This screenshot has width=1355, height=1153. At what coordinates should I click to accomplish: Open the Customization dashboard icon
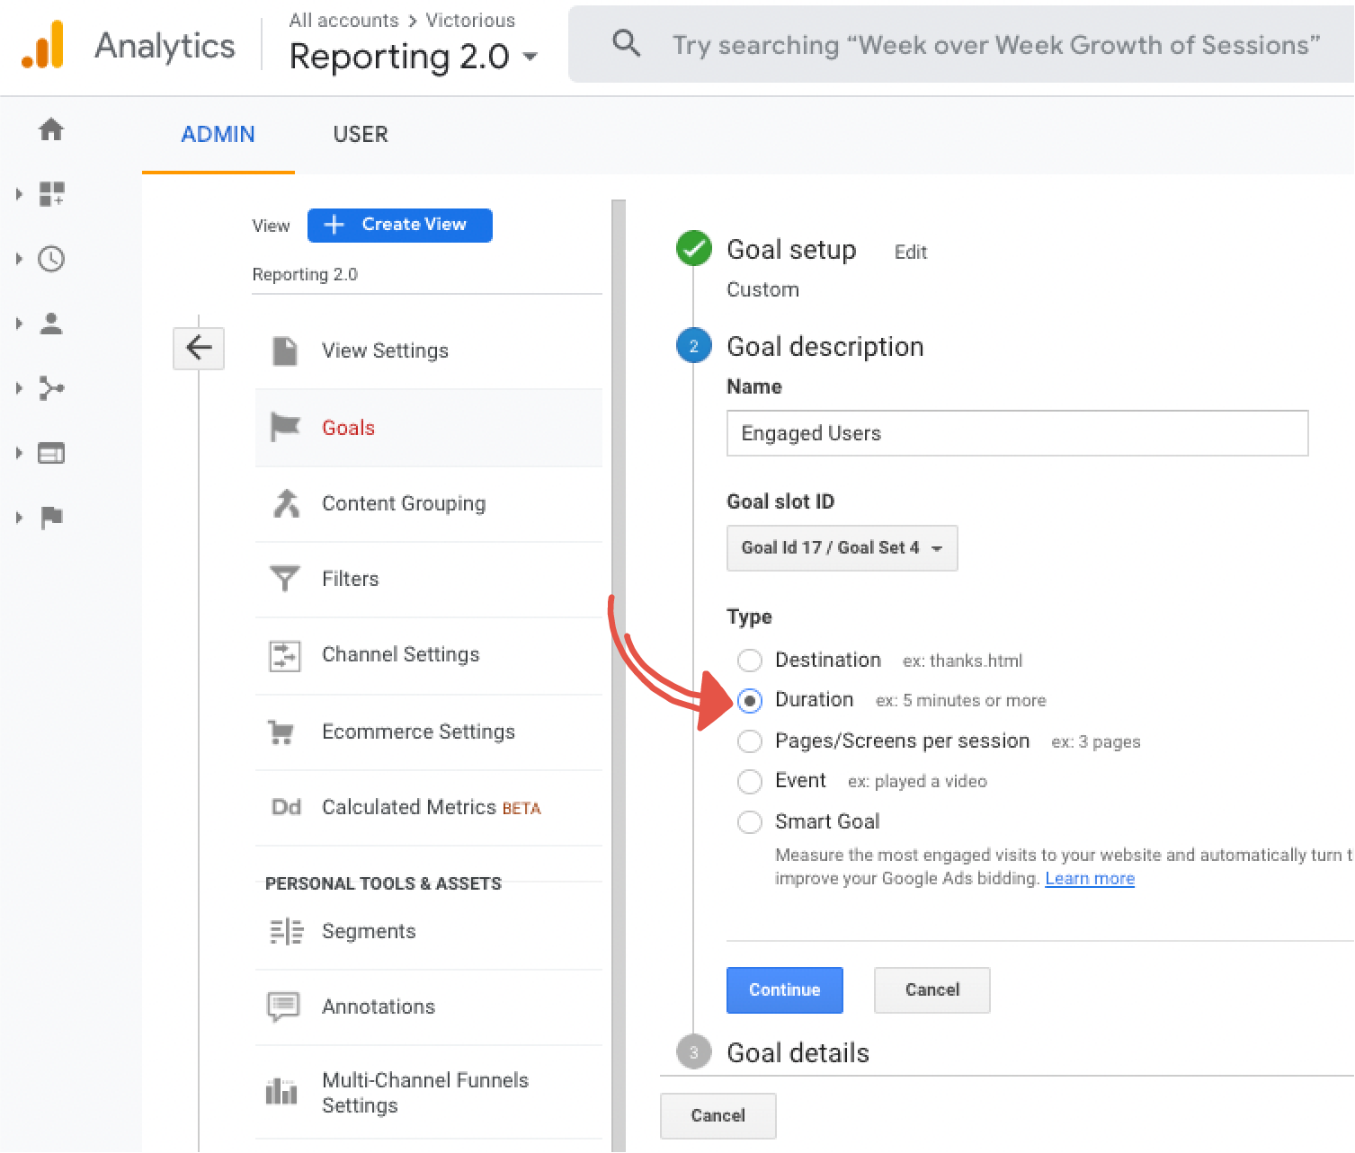pyautogui.click(x=51, y=194)
